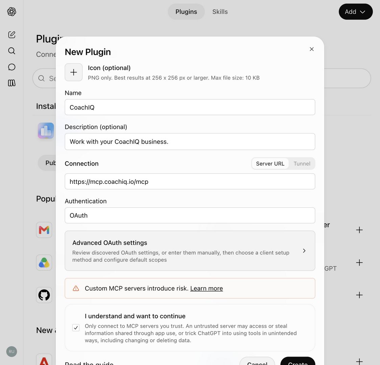This screenshot has width=380, height=365.
Task: Open the RU user avatar
Action: 11,351
